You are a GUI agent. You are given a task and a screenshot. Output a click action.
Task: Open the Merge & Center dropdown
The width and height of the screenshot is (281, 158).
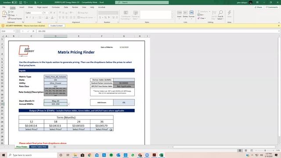point(95,18)
